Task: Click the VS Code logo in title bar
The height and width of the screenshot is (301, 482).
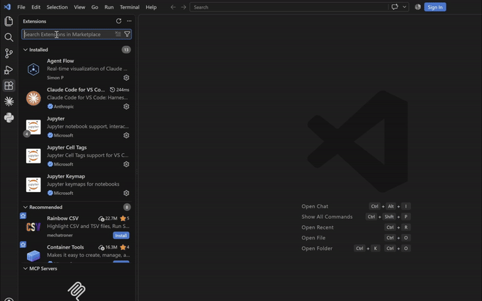Action: tap(7, 7)
